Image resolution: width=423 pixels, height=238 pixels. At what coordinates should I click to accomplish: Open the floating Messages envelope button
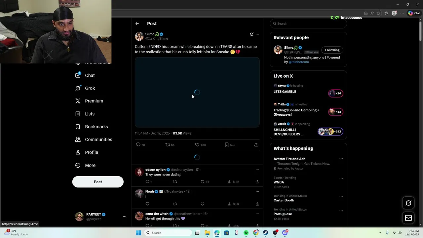(408, 218)
